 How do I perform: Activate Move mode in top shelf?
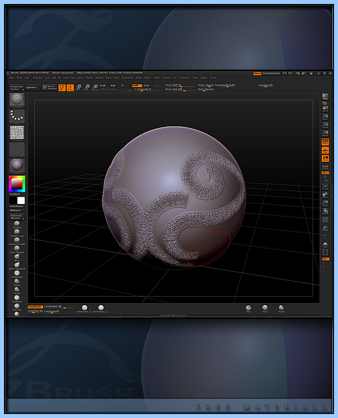pos(78,88)
